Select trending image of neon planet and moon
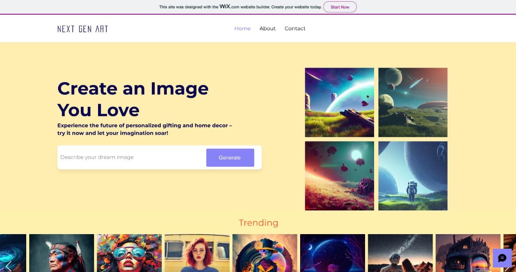The width and height of the screenshot is (516, 272). click(x=332, y=253)
